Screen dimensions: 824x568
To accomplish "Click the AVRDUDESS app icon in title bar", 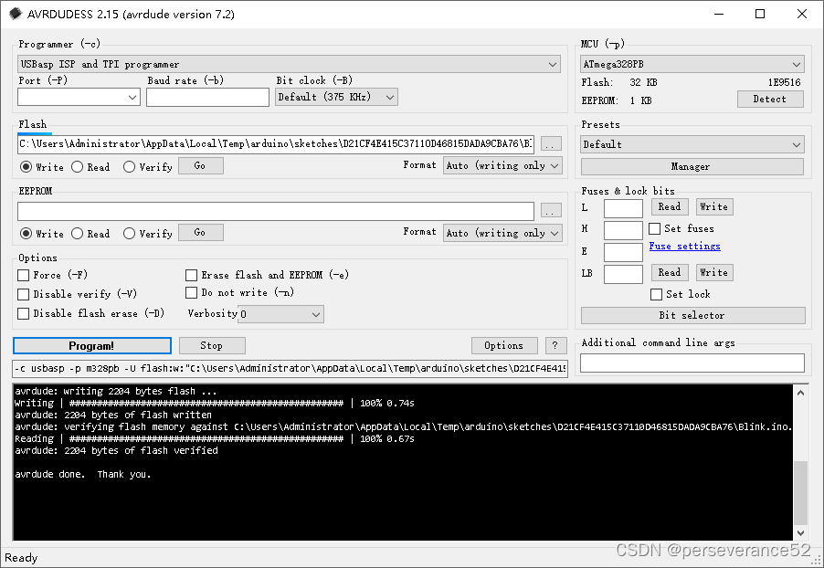I will (16, 14).
